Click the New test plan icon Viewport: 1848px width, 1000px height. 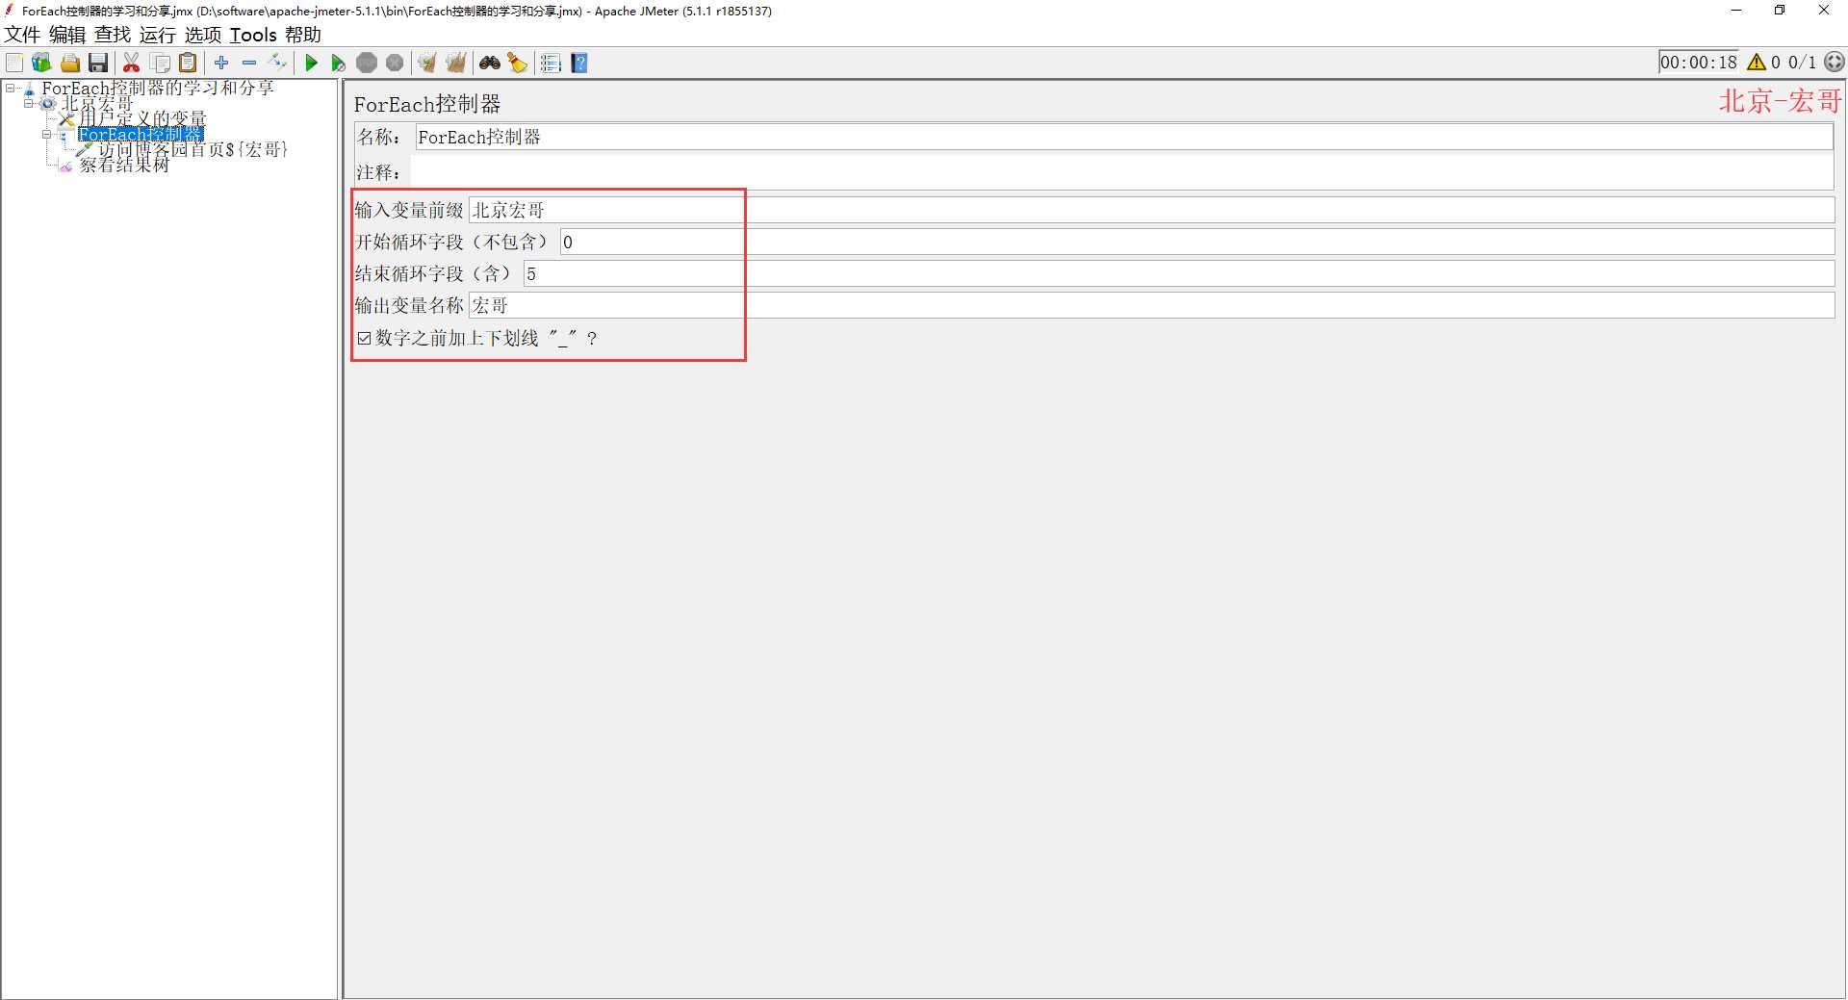pos(14,63)
